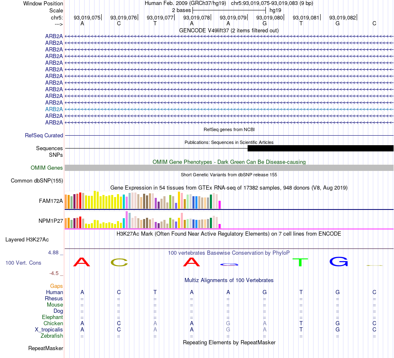
Task: Click the chr5: ruler label
Action: [x=57, y=17]
